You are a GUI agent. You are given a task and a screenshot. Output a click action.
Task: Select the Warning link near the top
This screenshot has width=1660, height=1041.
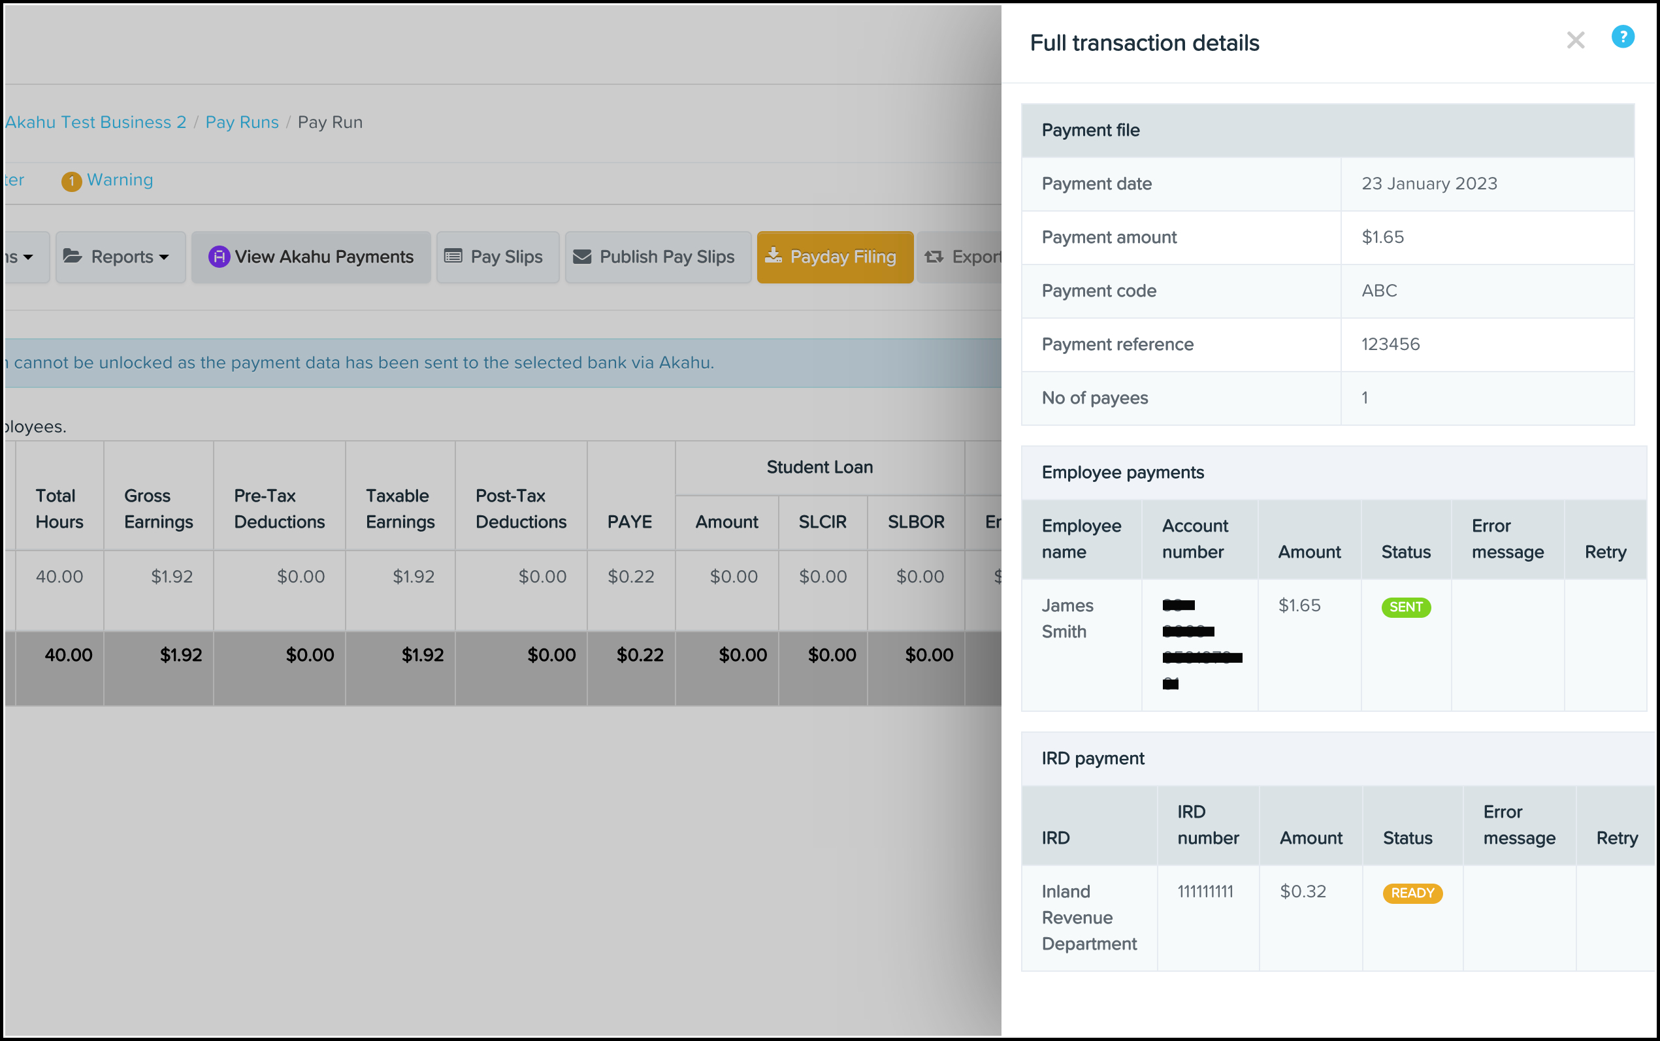tap(120, 180)
